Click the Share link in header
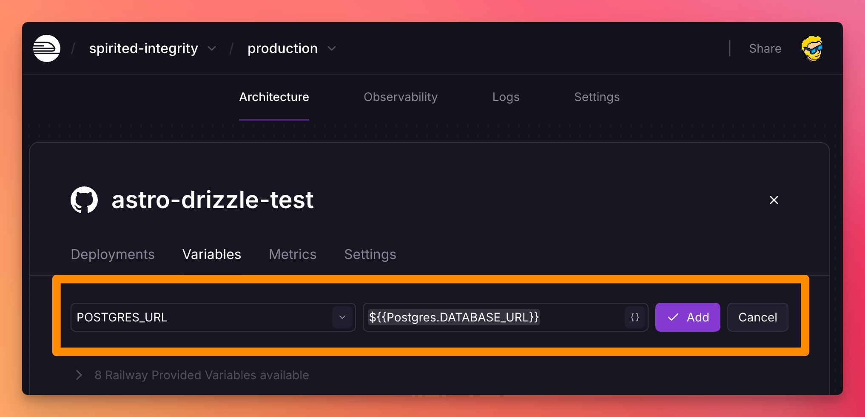 pos(765,49)
